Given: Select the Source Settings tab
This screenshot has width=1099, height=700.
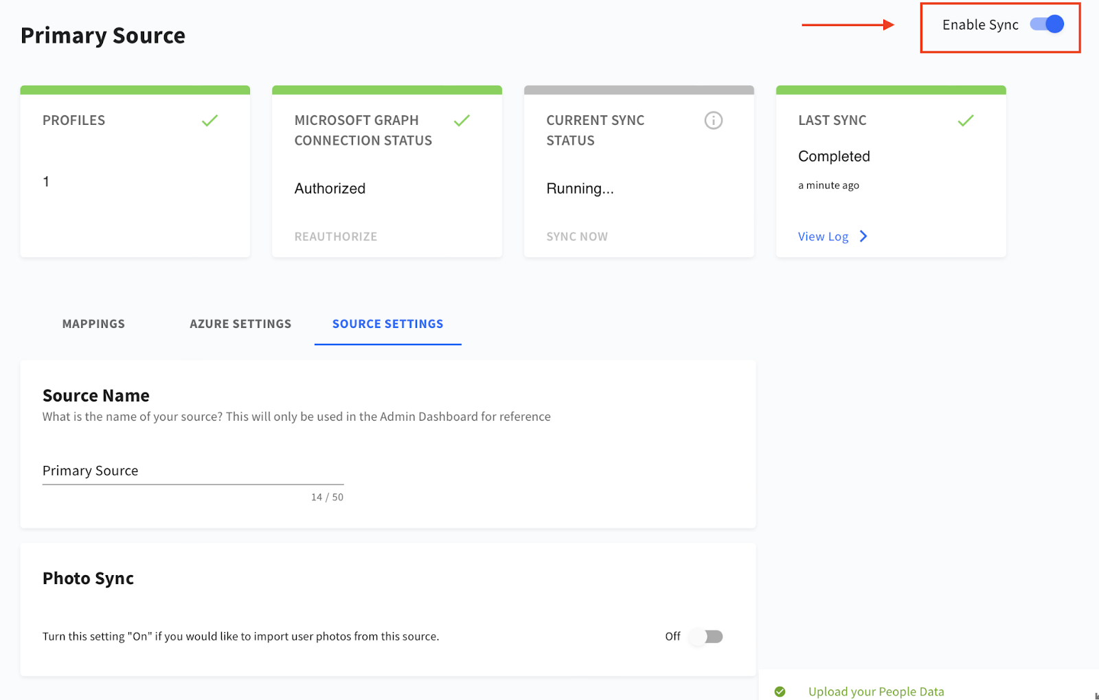Looking at the screenshot, I should click(388, 324).
